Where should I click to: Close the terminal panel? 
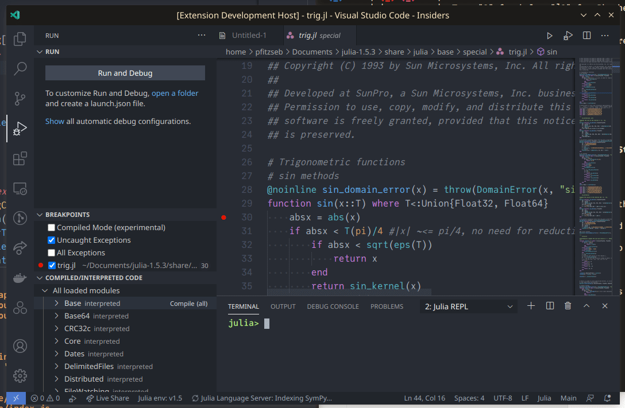pos(605,306)
